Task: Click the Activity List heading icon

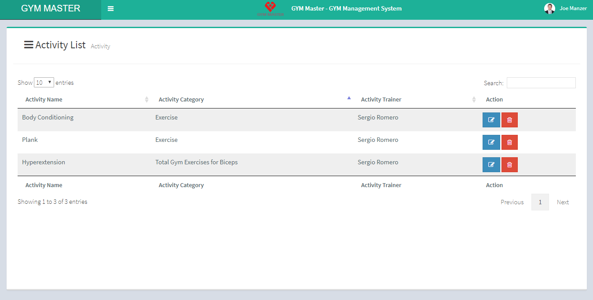Action: [29, 45]
